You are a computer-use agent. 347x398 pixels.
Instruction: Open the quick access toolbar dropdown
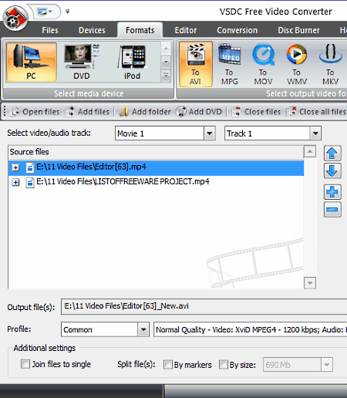pyautogui.click(x=68, y=12)
